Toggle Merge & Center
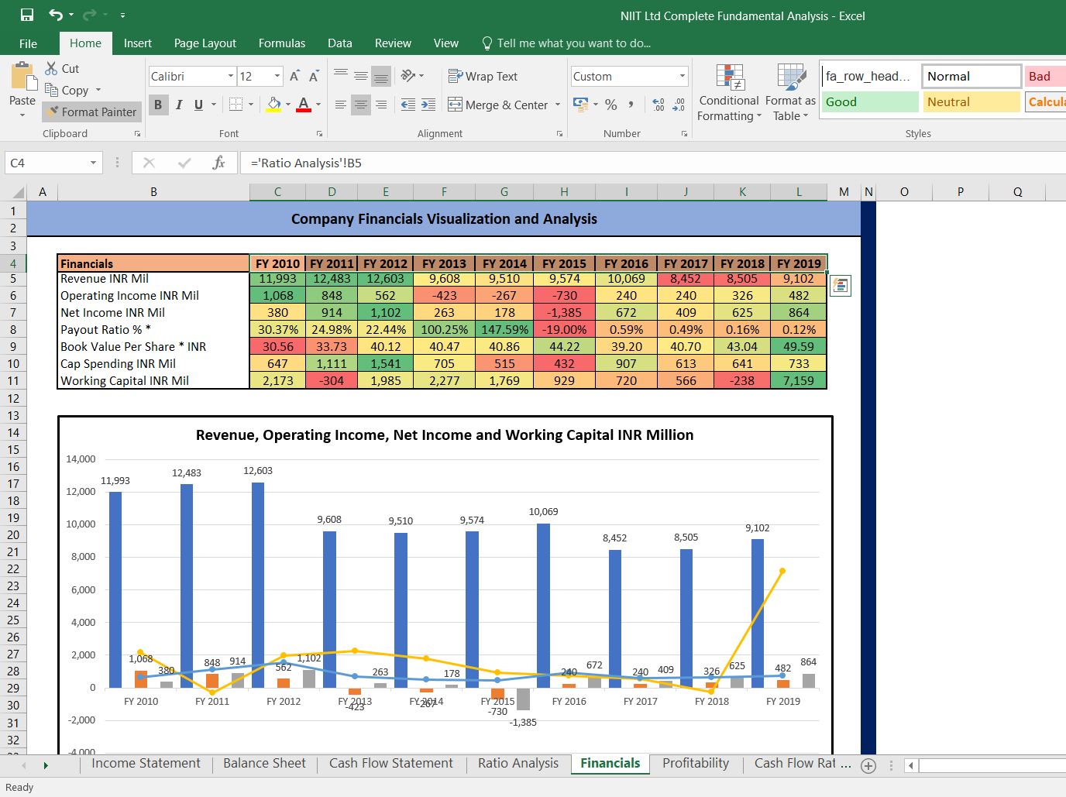 tap(498, 105)
